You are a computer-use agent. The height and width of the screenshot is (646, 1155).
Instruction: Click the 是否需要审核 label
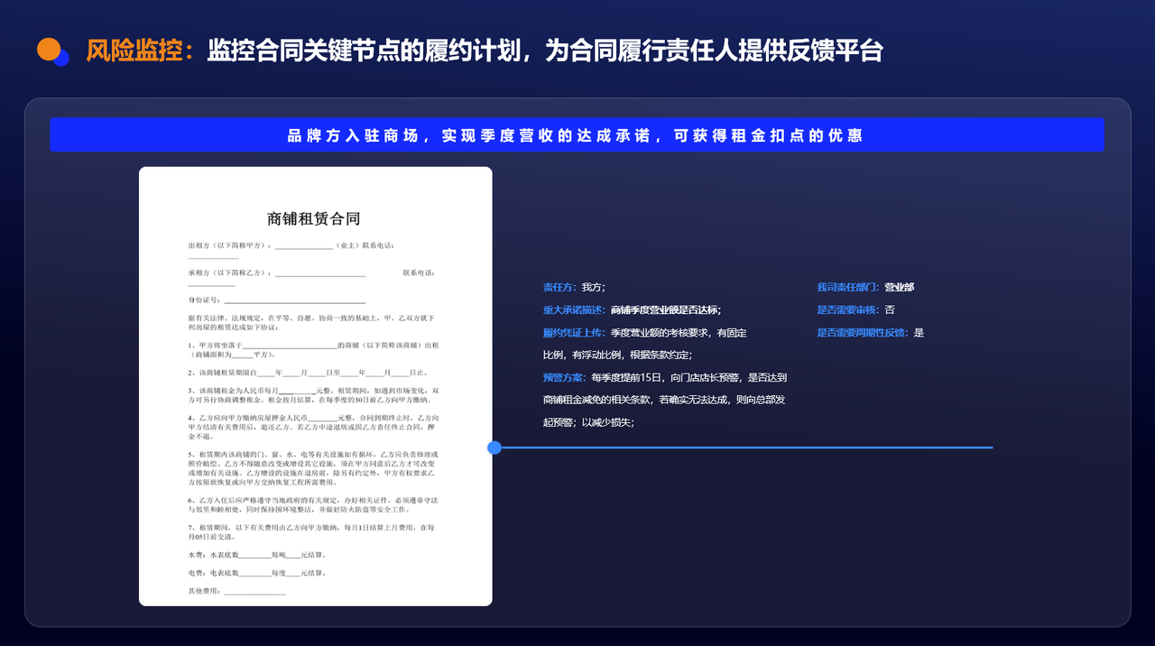coord(848,309)
